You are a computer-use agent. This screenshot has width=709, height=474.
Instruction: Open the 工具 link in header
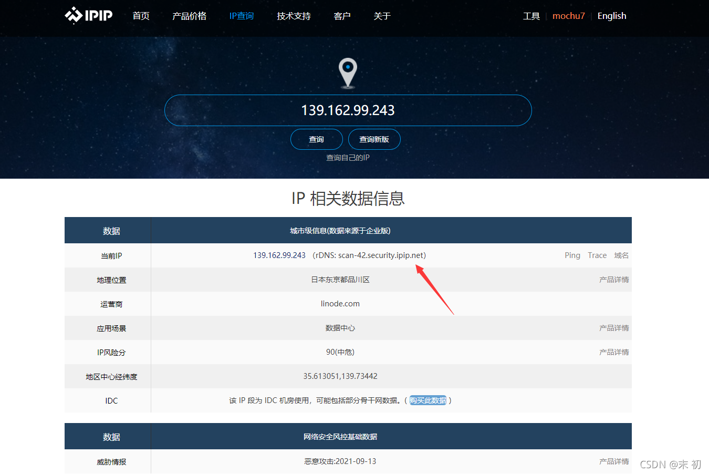531,16
